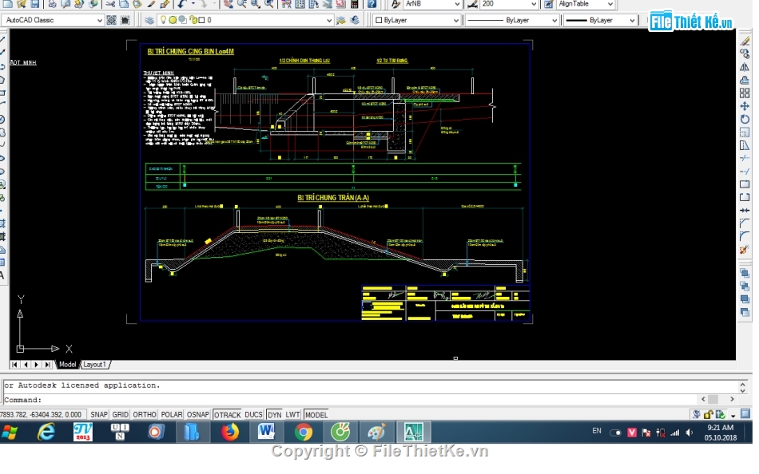Viewport: 759px width, 474px height.
Task: Open the Text Style manager icon
Action: pos(396,4)
